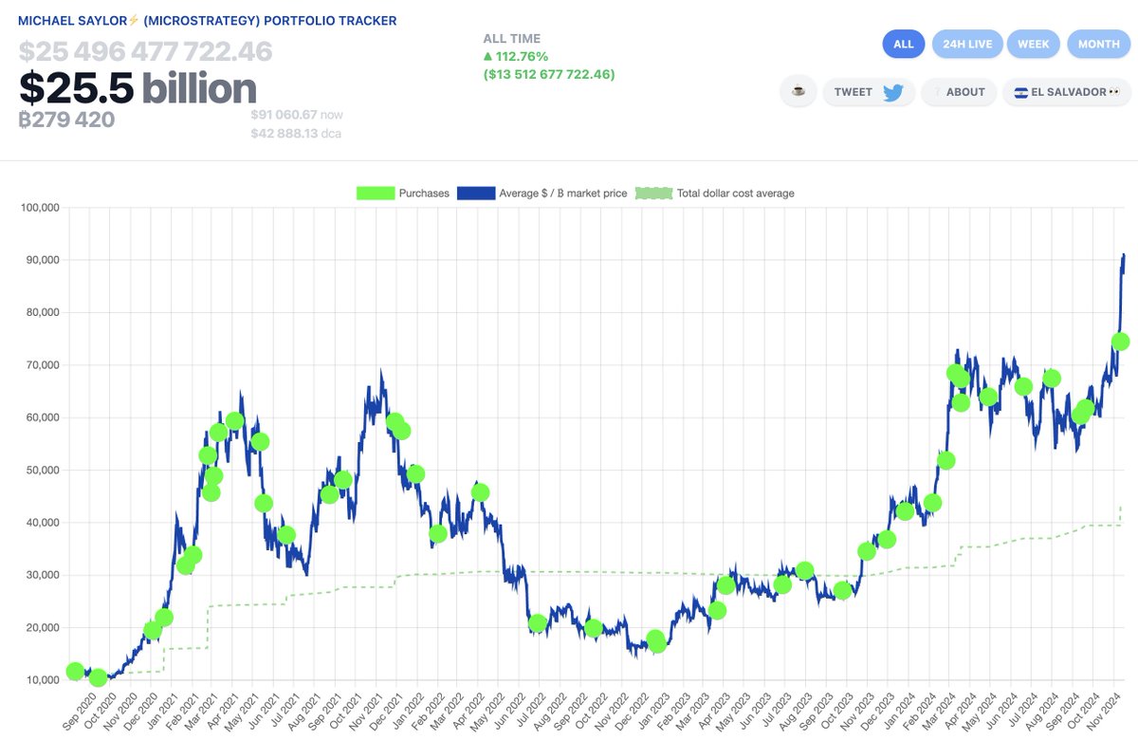The image size is (1138, 740).
Task: Switch to the WEEK range
Action: click(1034, 44)
